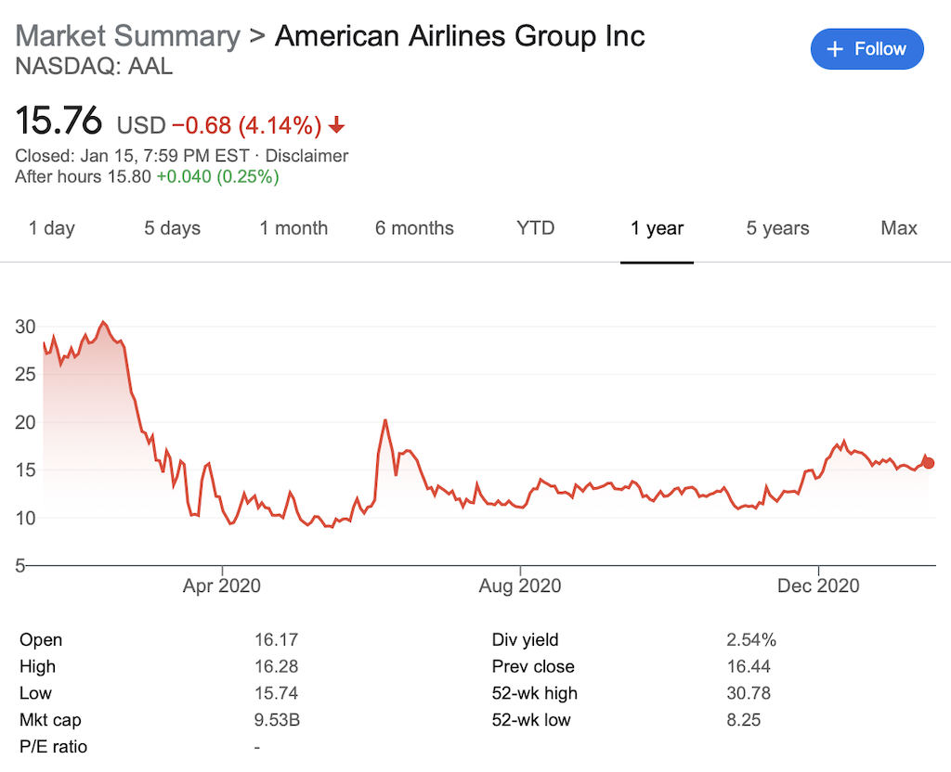The height and width of the screenshot is (772, 951).
Task: Click the plus icon in Follow
Action: coord(835,49)
